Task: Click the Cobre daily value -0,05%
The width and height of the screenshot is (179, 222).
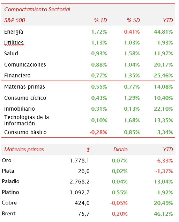Action: pyautogui.click(x=119, y=203)
